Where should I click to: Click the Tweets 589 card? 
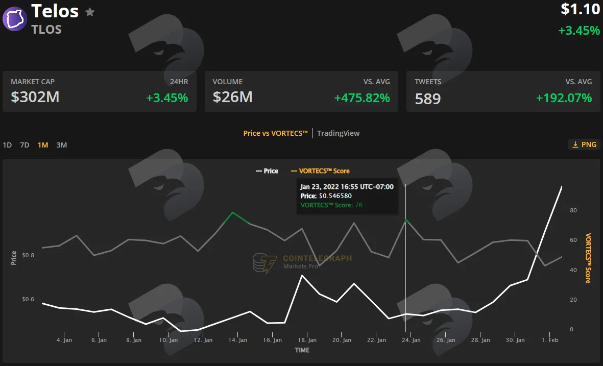pos(503,91)
